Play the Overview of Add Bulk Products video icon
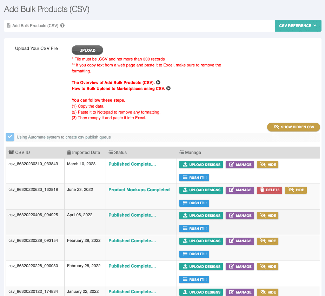Screen dimensions: 325x296 pyautogui.click(x=158, y=83)
